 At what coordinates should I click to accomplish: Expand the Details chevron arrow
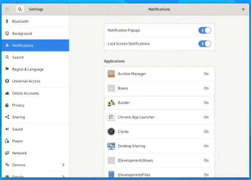tap(64, 176)
